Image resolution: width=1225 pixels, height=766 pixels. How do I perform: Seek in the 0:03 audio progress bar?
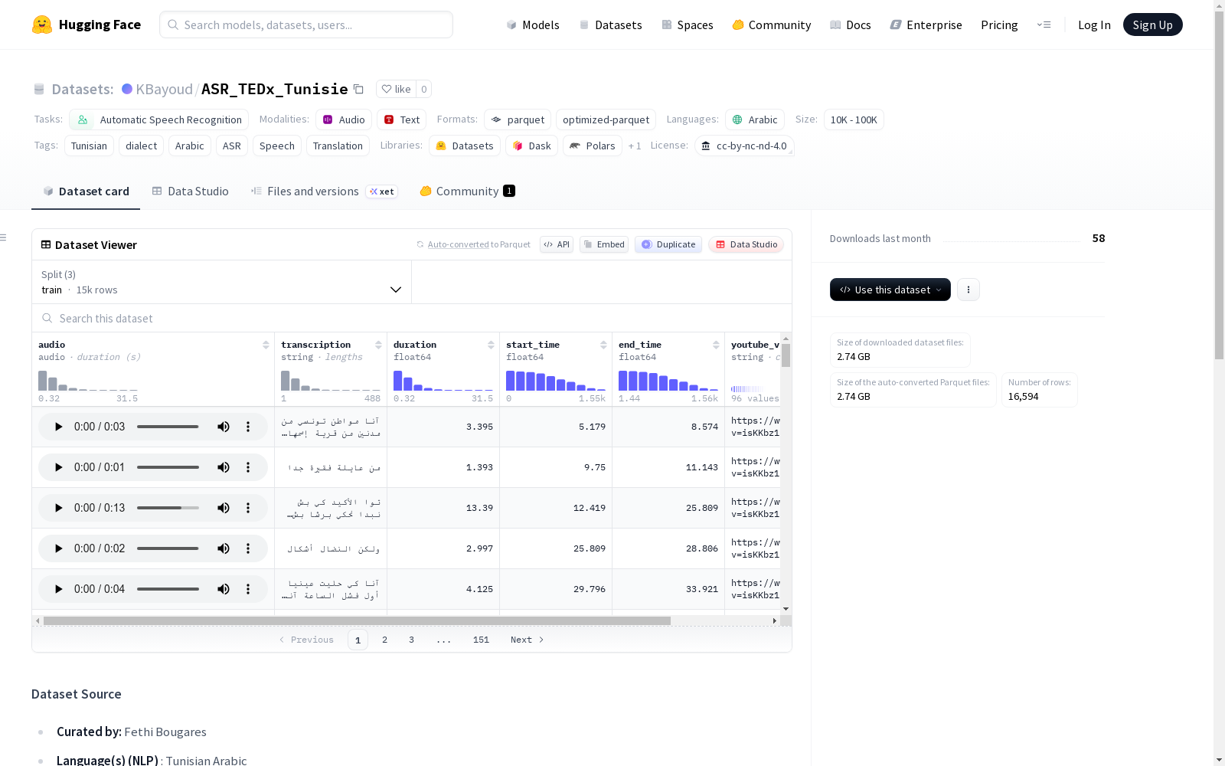coord(168,427)
